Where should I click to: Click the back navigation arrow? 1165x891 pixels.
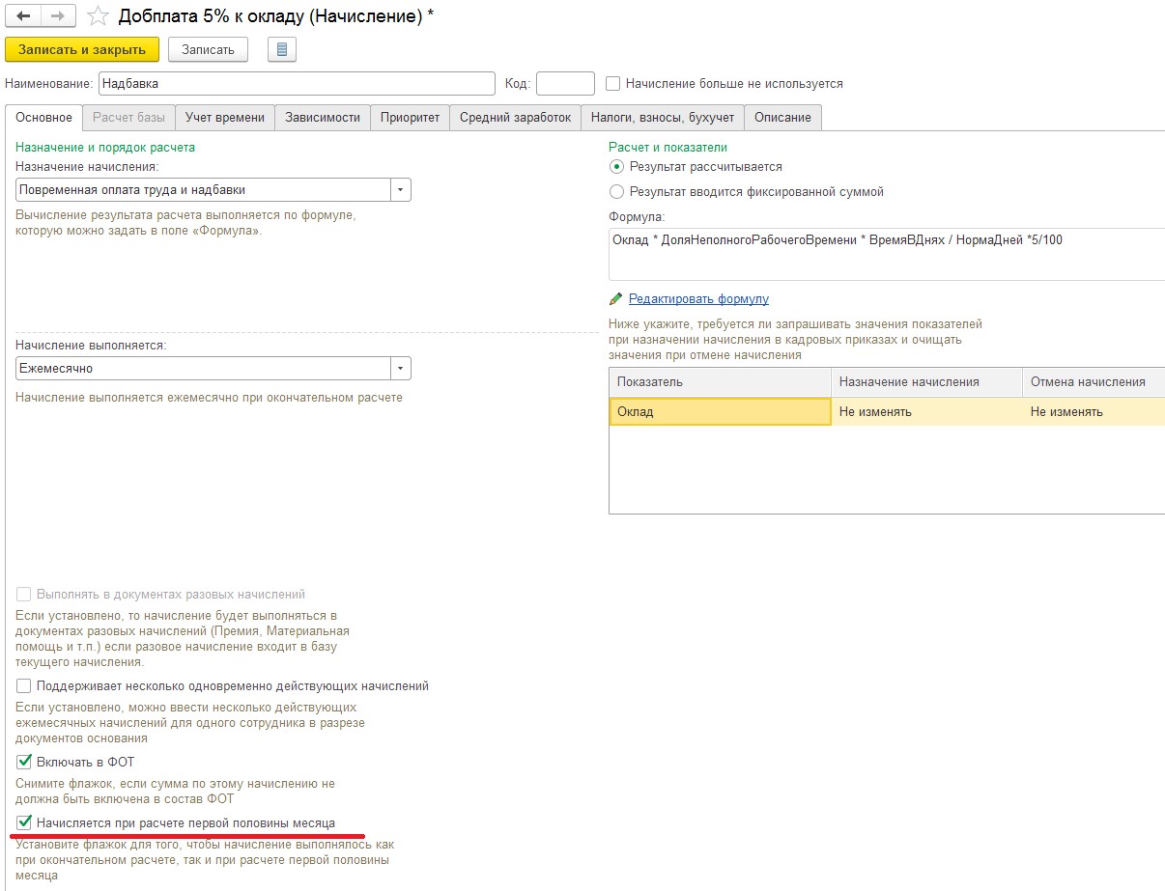pyautogui.click(x=24, y=16)
